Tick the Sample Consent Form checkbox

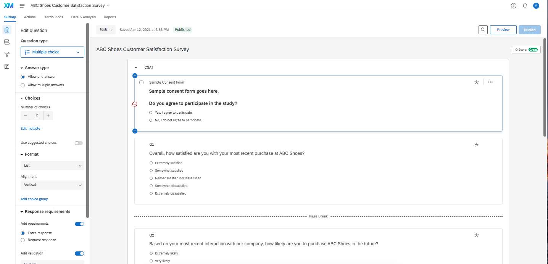142,82
